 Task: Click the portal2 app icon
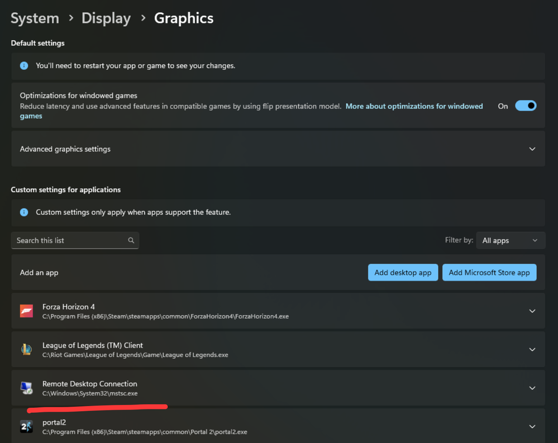[x=26, y=426]
